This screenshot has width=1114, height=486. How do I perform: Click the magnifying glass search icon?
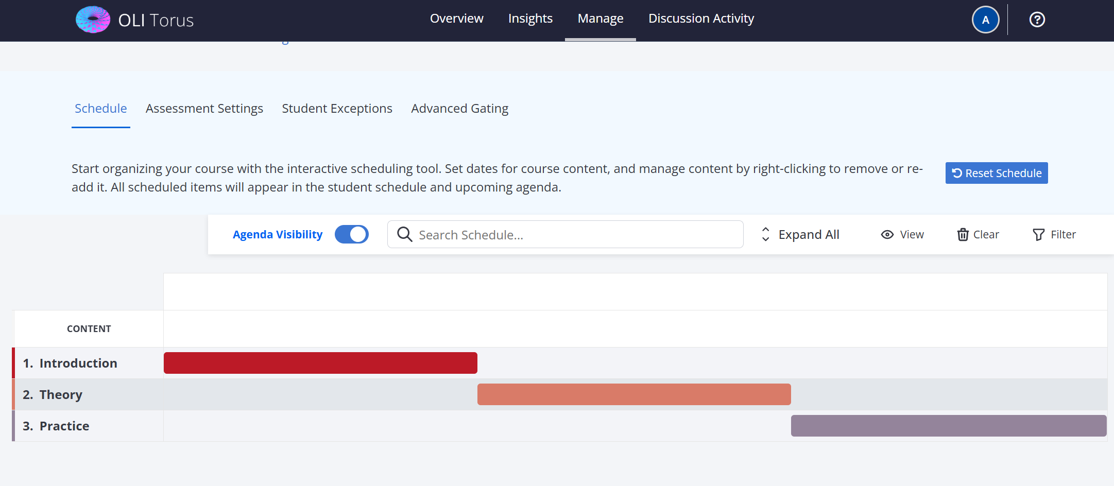coord(405,235)
